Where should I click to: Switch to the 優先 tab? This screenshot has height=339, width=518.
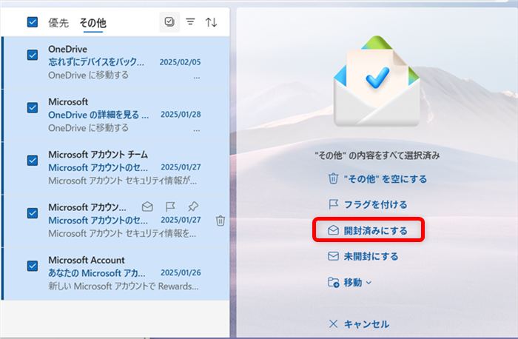pyautogui.click(x=58, y=23)
